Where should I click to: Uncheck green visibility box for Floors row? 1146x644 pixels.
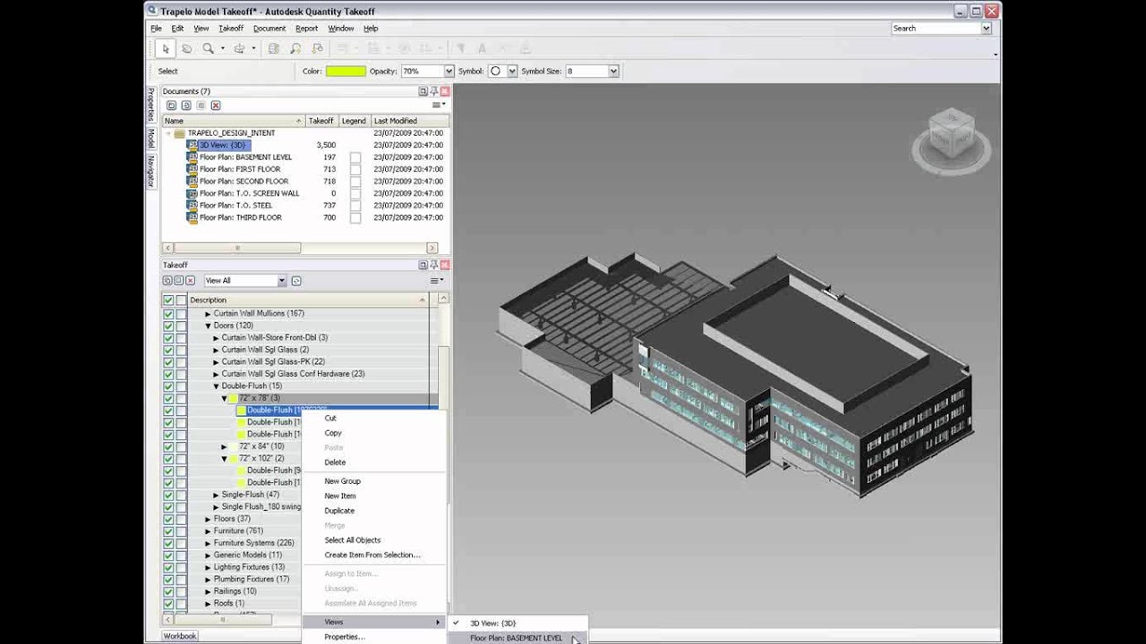tap(168, 519)
